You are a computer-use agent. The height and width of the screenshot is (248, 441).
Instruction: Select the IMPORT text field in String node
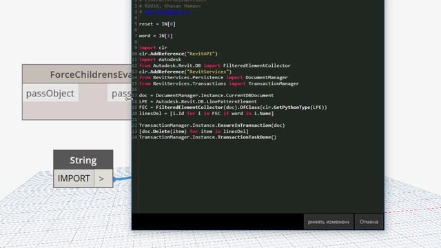pyautogui.click(x=74, y=178)
